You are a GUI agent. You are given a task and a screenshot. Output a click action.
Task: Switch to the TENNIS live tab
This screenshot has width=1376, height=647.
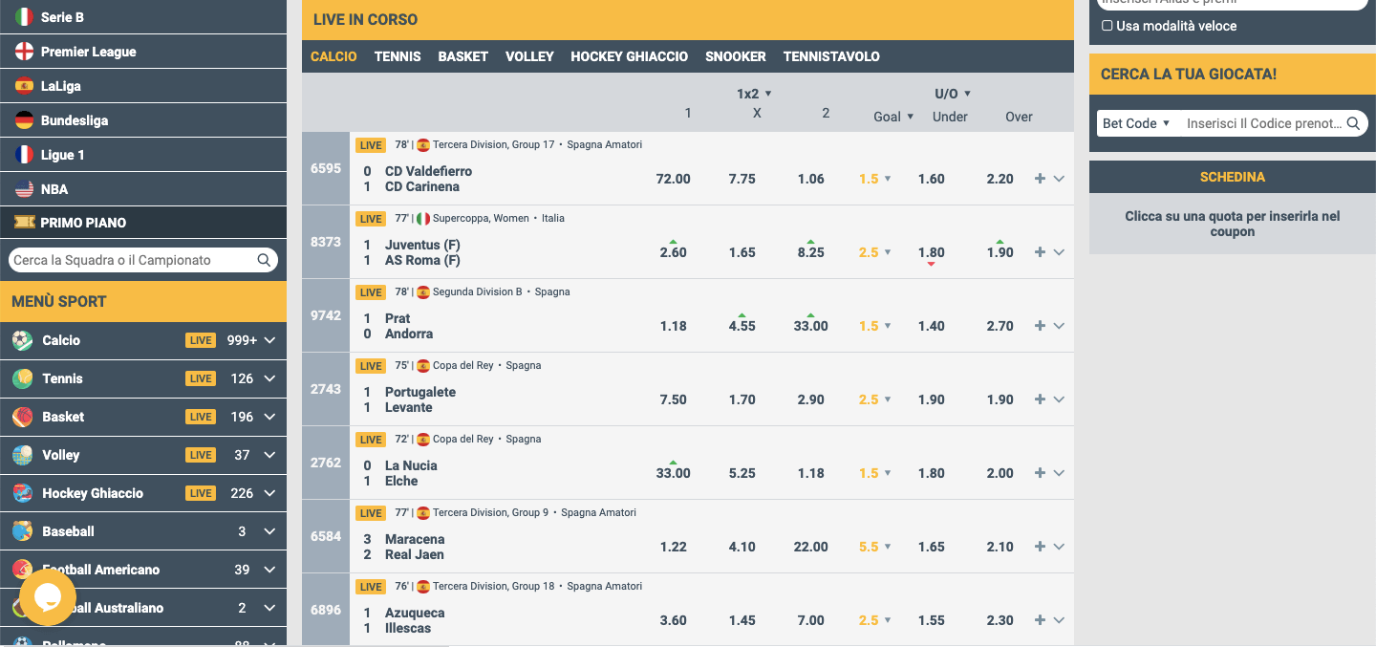point(398,56)
